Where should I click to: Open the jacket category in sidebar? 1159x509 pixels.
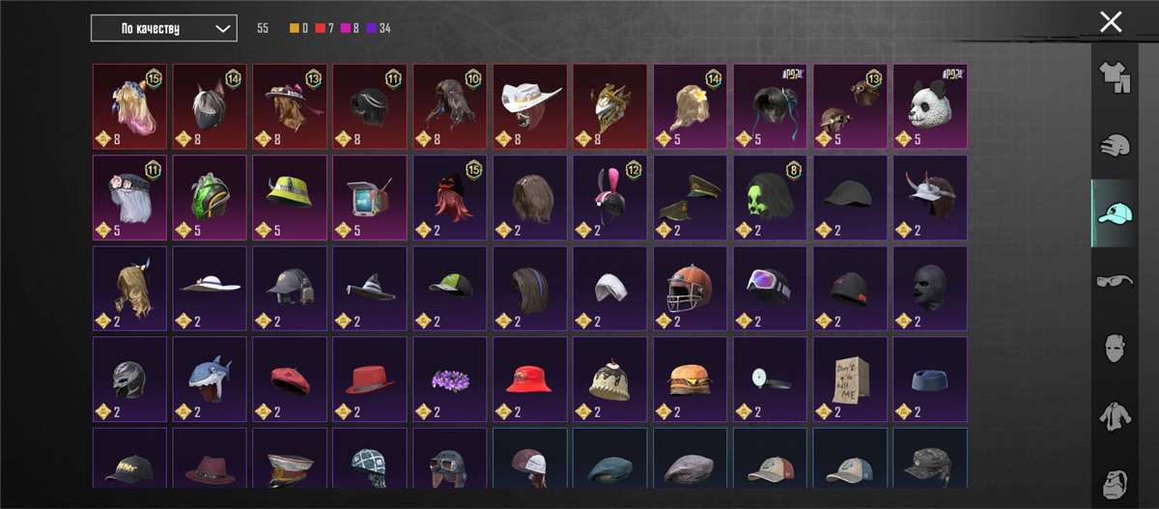(1115, 416)
